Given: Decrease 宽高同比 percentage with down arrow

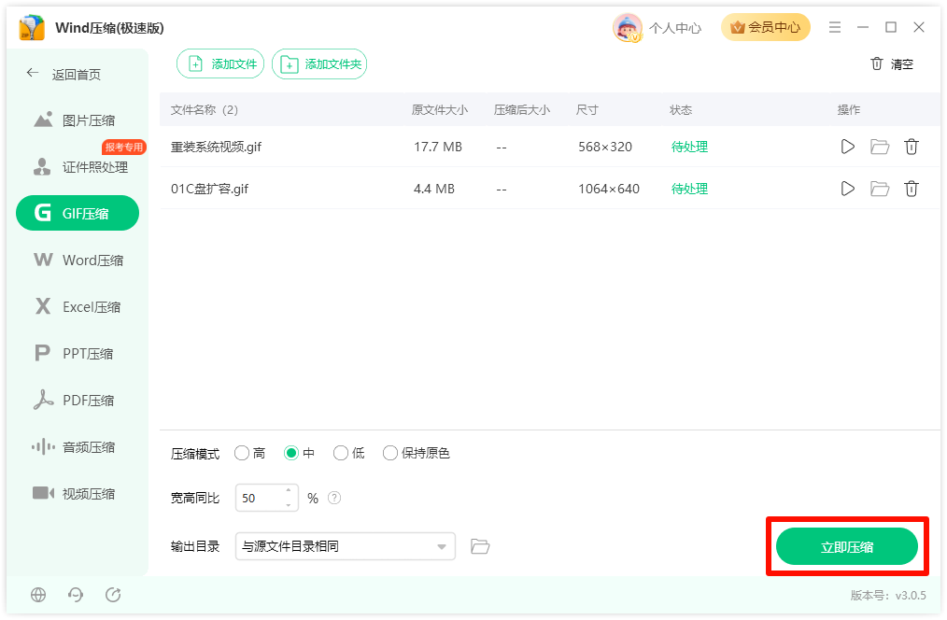Looking at the screenshot, I should pos(289,505).
